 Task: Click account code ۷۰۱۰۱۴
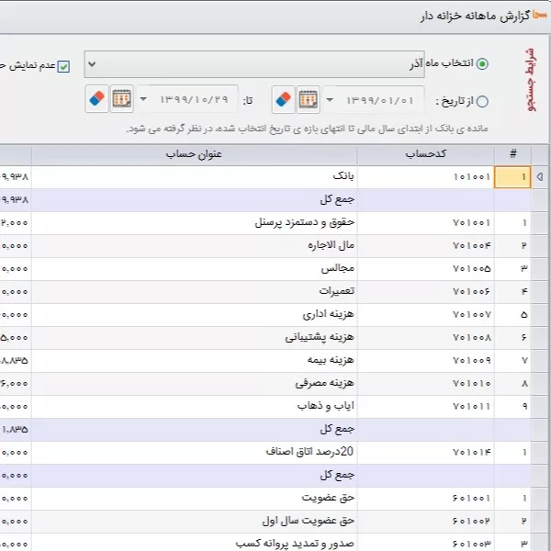click(472, 452)
